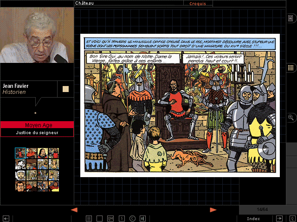Toggle sound with the speaker icon
The width and height of the screenshot is (297, 222).
tap(142, 219)
